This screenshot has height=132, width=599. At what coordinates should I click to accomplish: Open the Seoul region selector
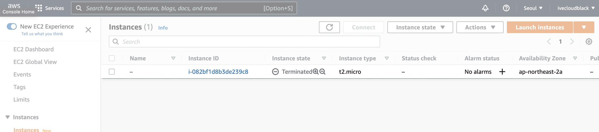(533, 8)
